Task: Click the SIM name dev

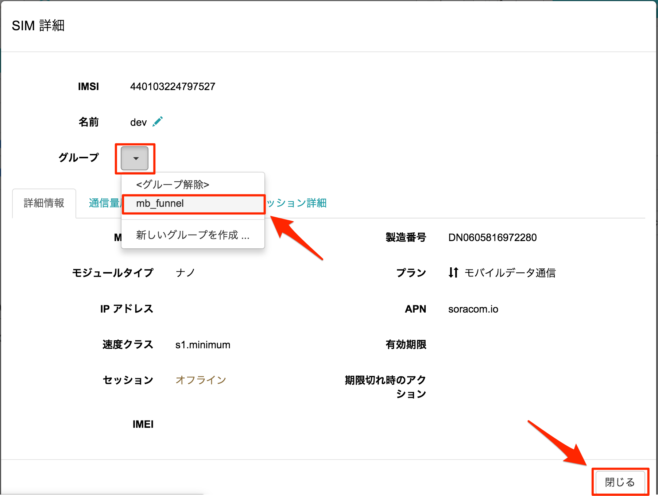Action: click(138, 122)
